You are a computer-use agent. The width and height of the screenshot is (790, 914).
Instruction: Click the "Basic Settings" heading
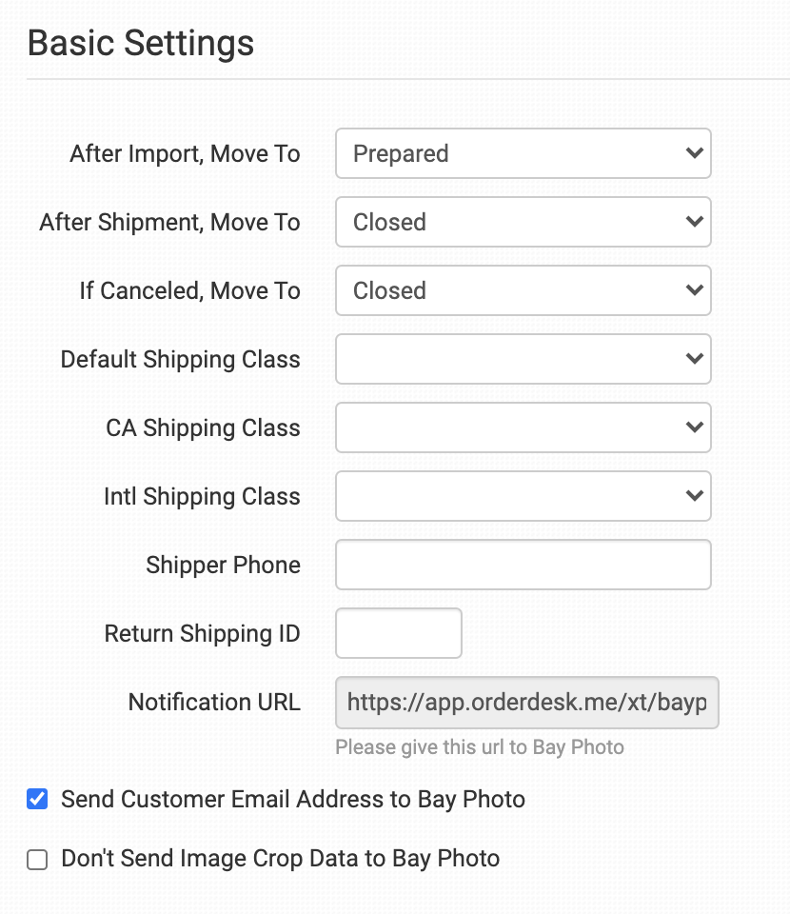pos(141,43)
